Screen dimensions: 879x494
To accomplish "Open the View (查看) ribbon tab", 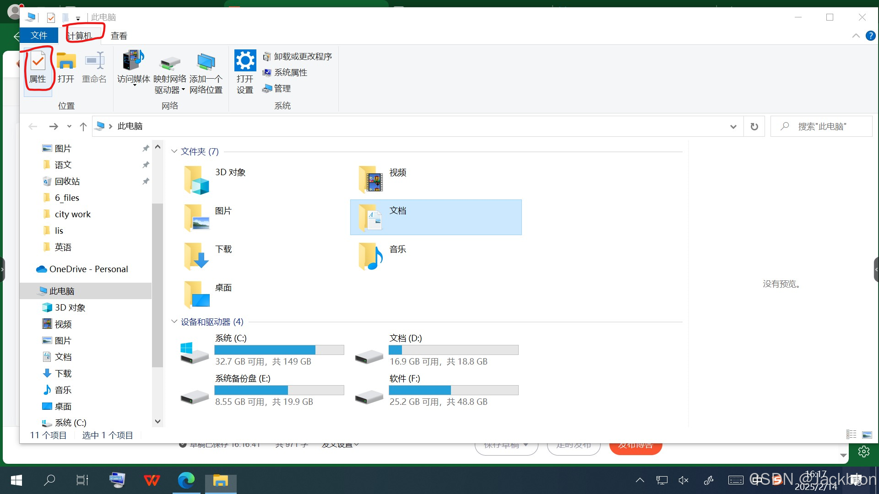I will [x=119, y=36].
